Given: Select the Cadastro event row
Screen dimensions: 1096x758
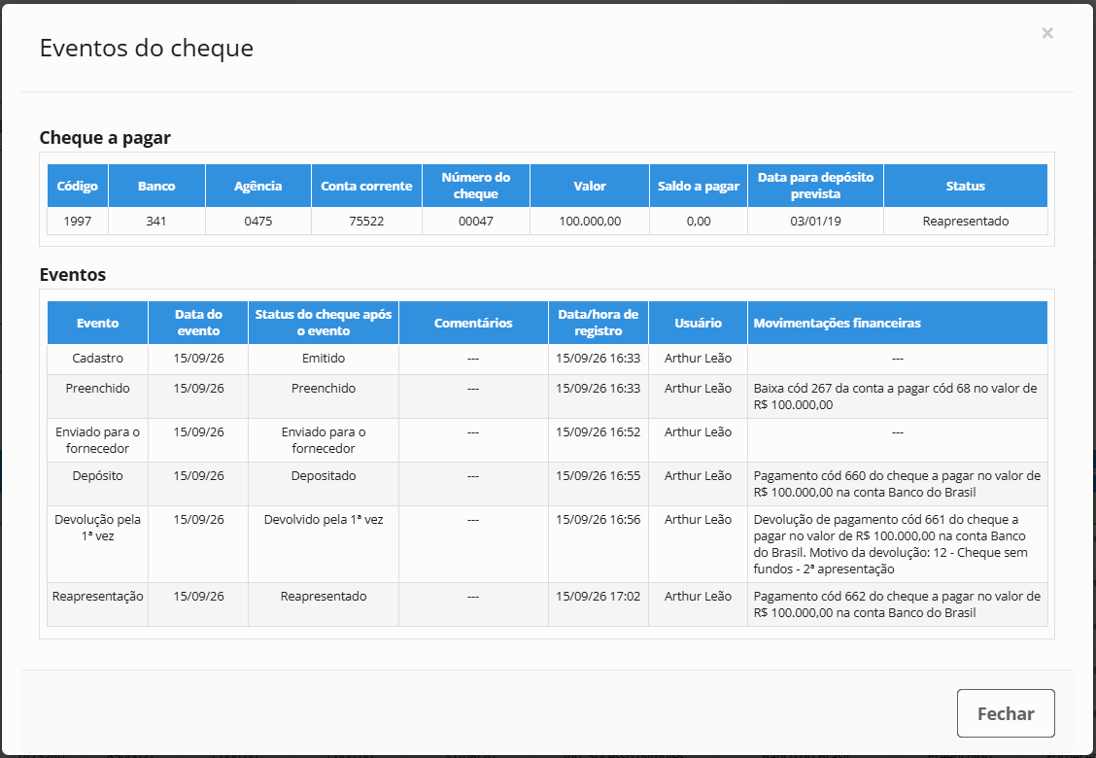Looking at the screenshot, I should click(547, 359).
